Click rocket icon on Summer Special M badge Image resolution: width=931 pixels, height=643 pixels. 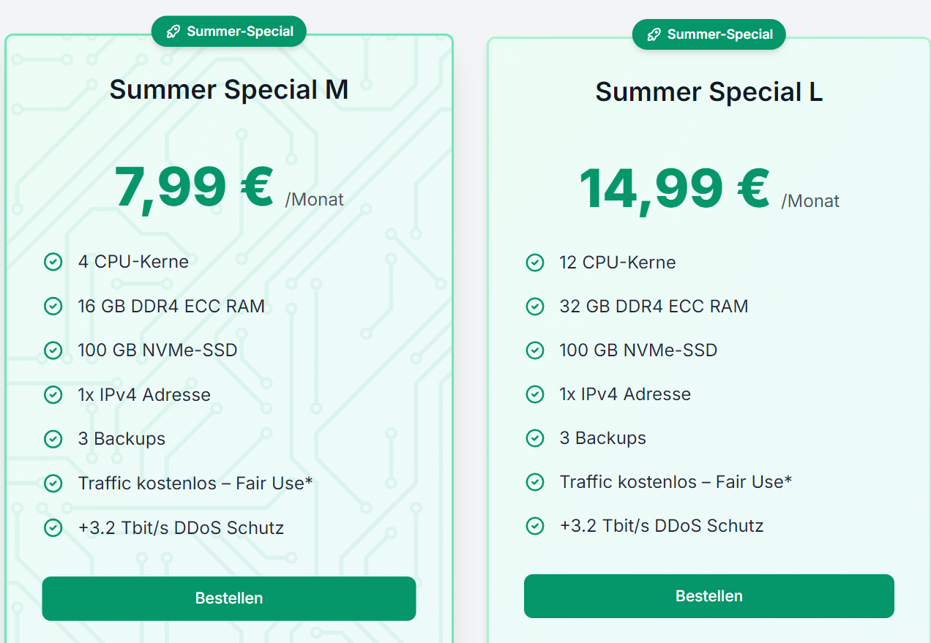point(173,31)
